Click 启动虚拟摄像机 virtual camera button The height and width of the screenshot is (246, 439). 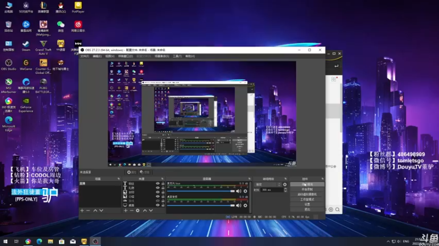point(307,195)
